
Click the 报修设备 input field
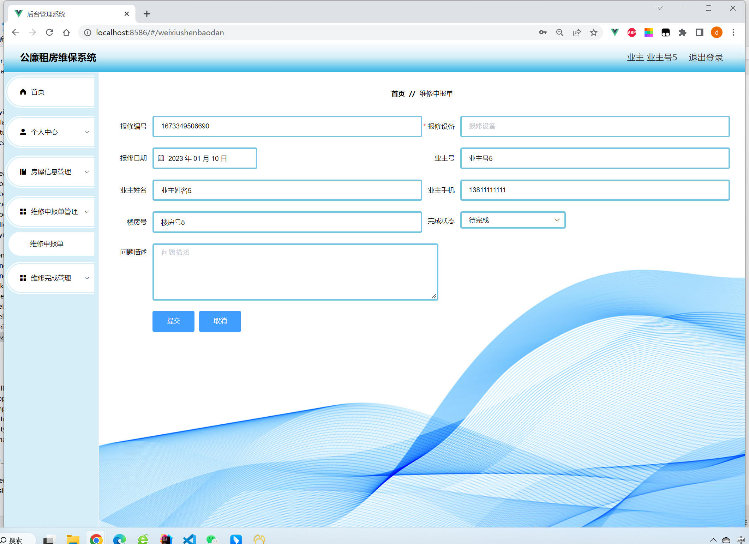[x=595, y=126]
